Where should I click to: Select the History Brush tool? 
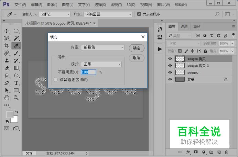tap(16, 61)
